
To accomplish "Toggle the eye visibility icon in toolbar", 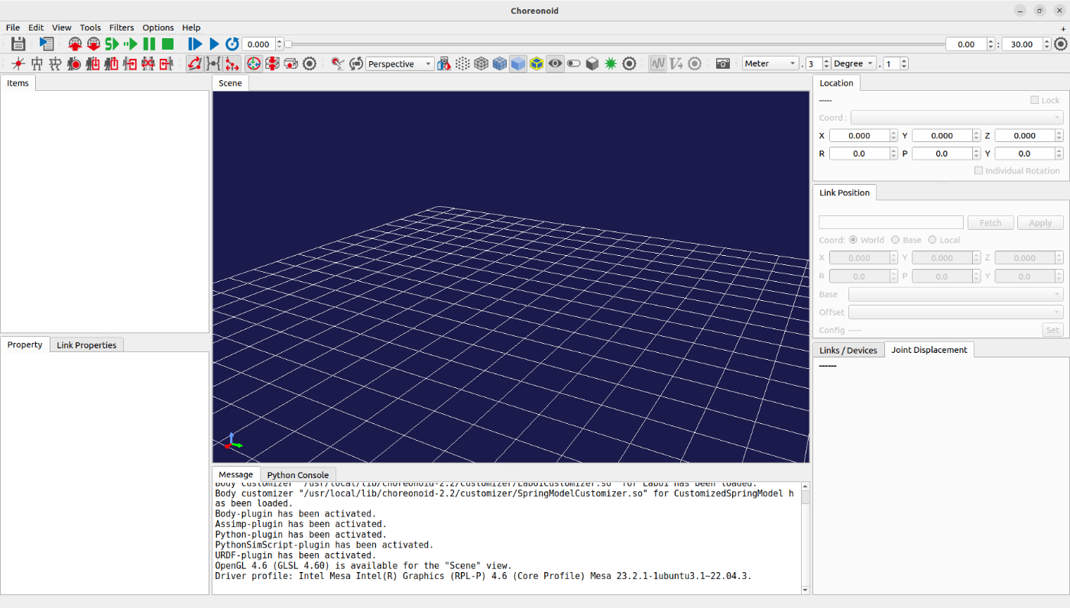I will tap(556, 64).
